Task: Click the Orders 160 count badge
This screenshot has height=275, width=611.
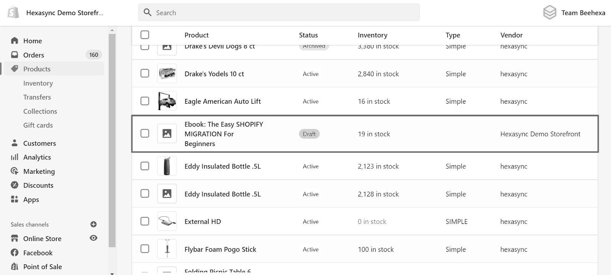Action: 94,55
